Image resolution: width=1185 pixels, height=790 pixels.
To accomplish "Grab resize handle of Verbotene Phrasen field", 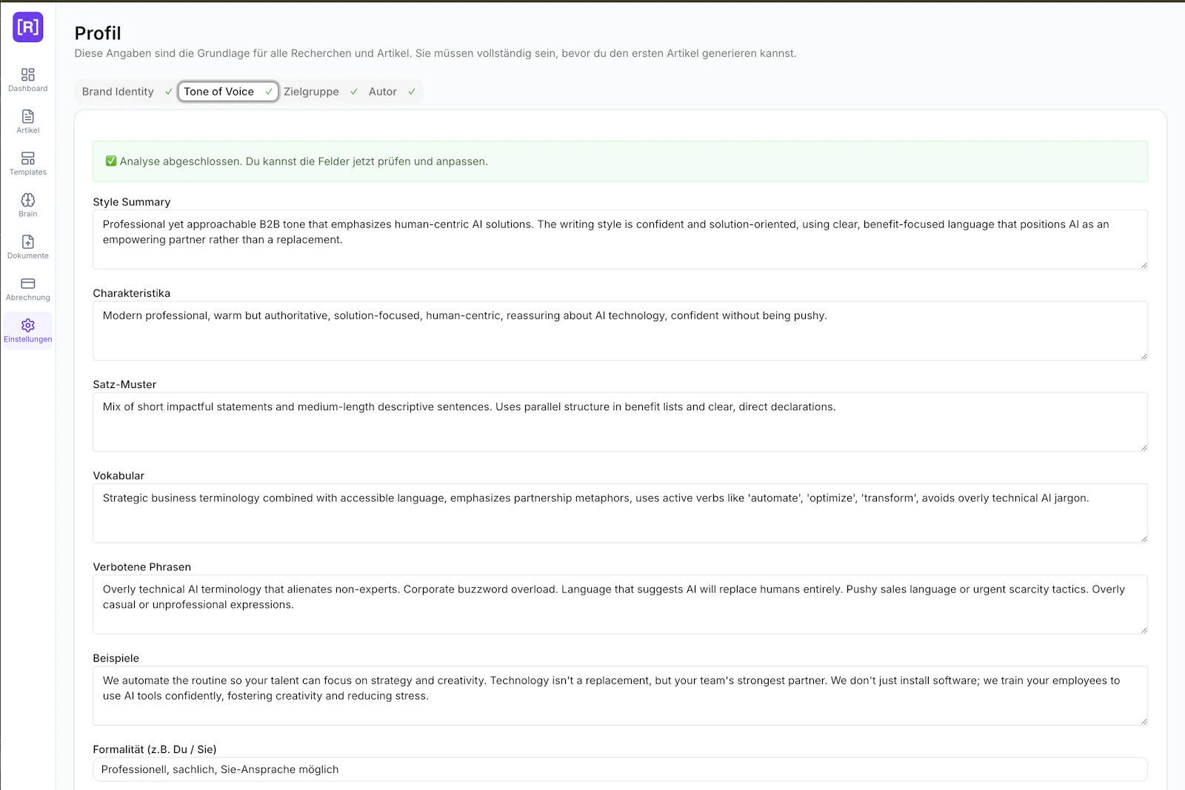I will point(1144,630).
